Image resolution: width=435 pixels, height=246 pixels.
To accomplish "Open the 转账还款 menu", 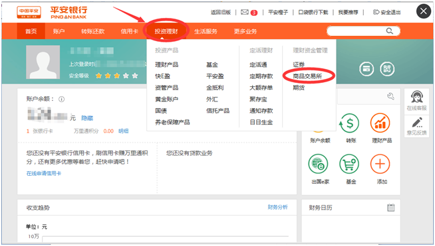I will click(93, 31).
